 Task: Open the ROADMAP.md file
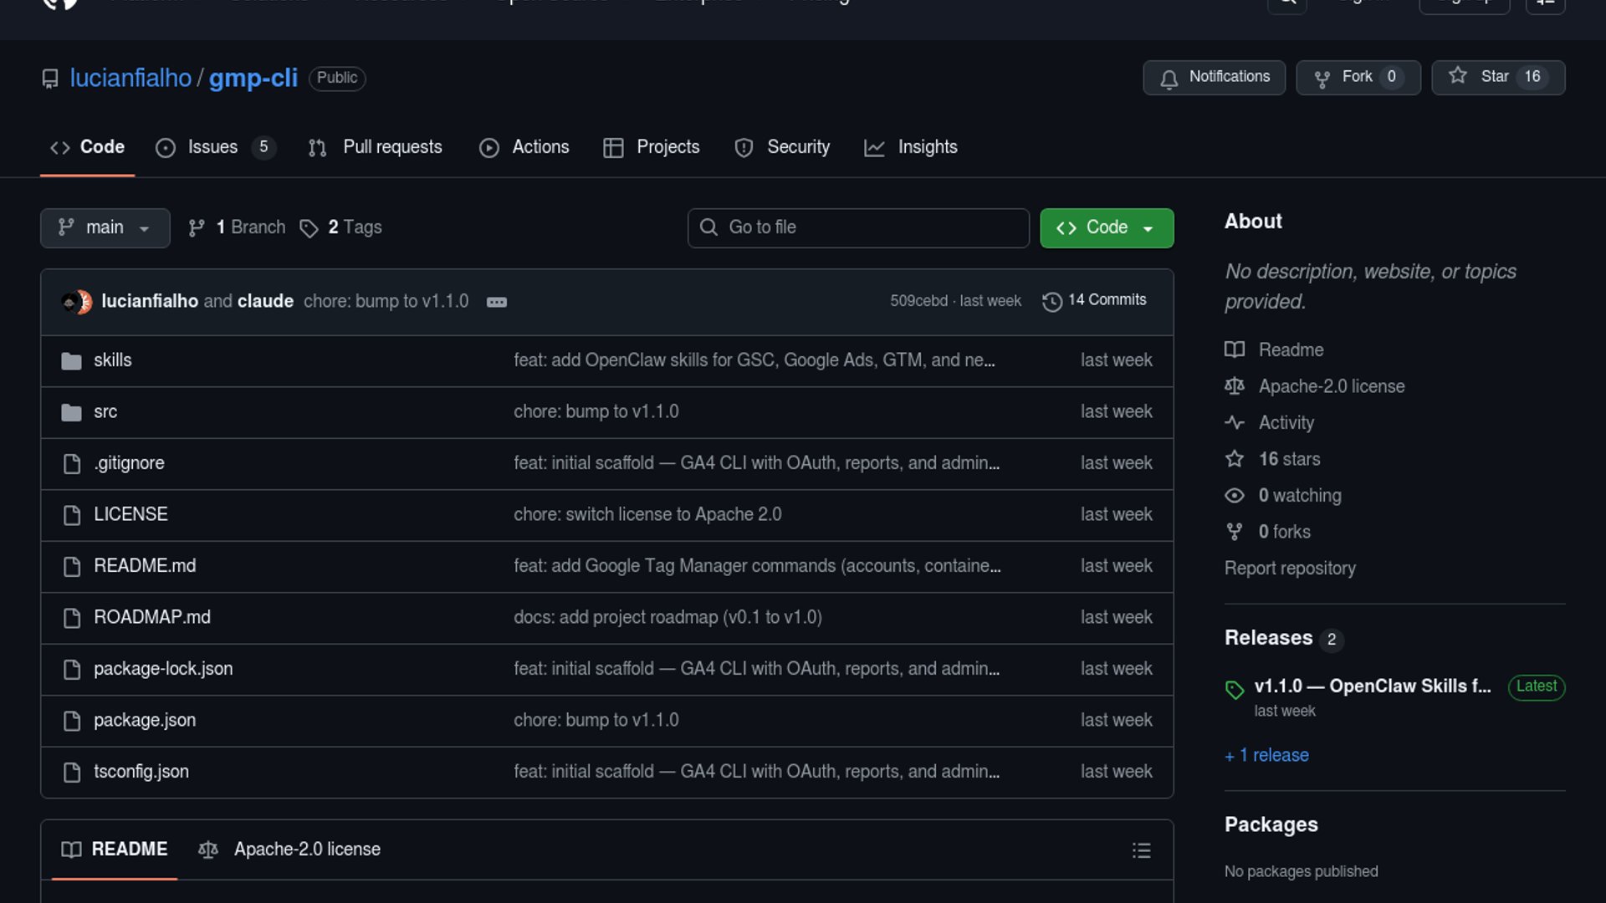(x=151, y=617)
